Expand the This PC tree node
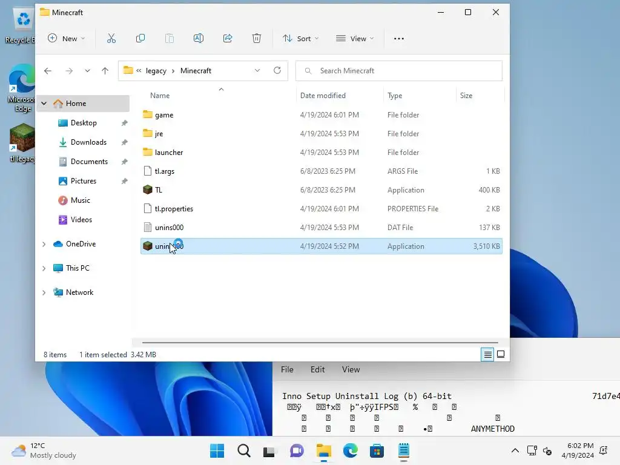The height and width of the screenshot is (465, 620). tap(44, 268)
